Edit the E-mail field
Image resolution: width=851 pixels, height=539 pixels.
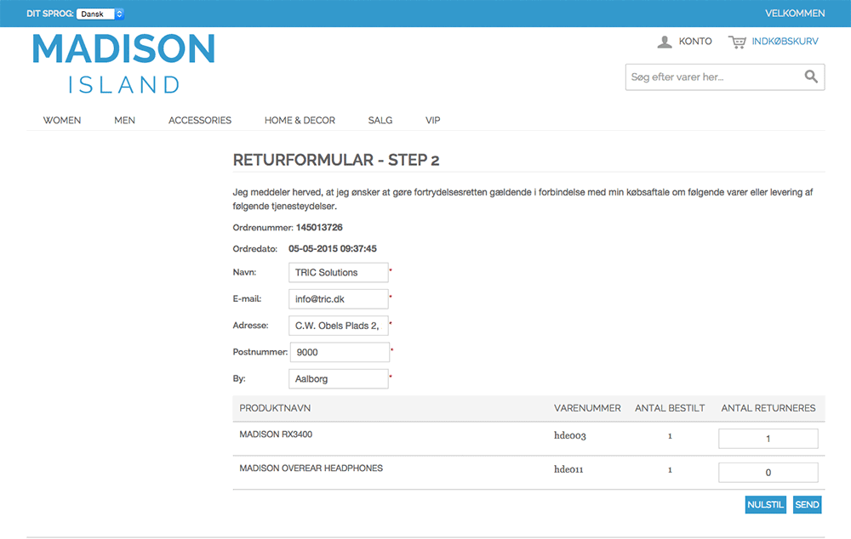338,299
